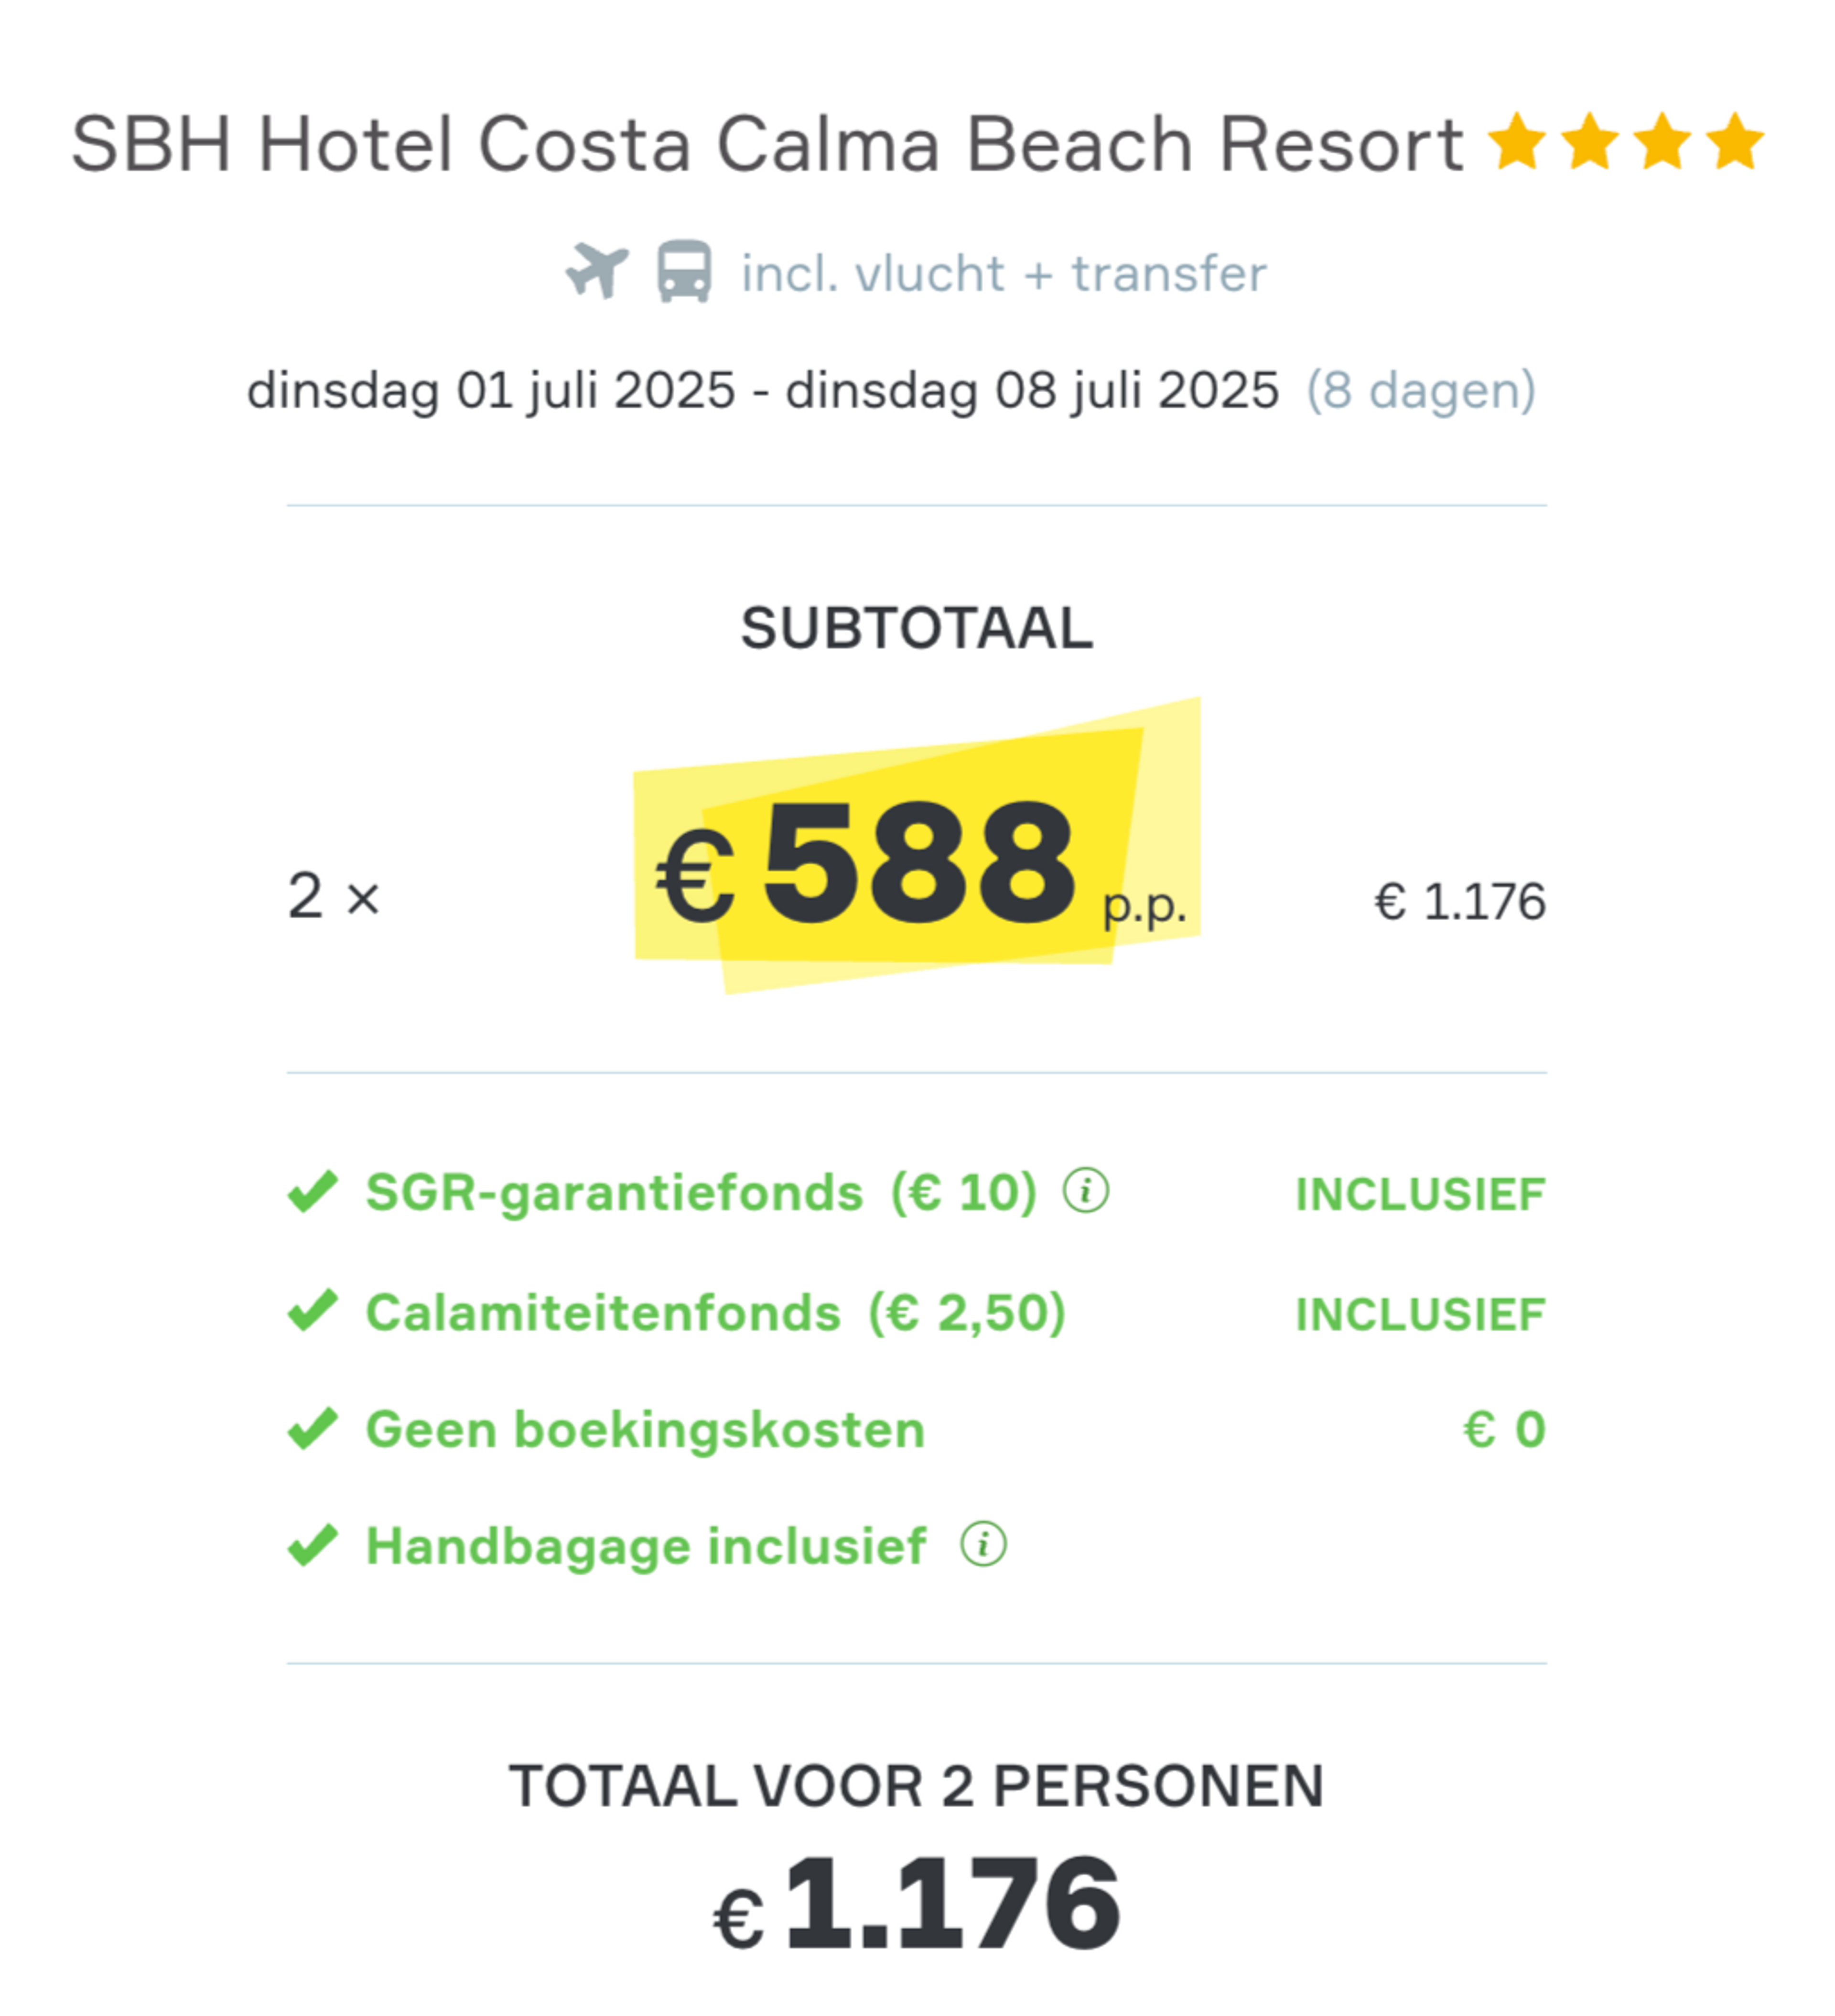Click the € 1.176 subtotal amount

(1460, 901)
